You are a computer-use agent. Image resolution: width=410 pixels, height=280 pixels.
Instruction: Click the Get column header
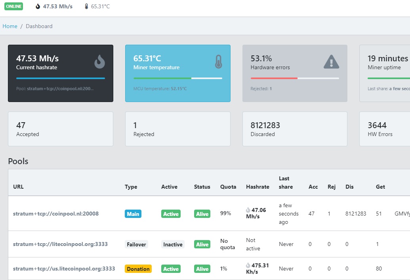tap(380, 187)
